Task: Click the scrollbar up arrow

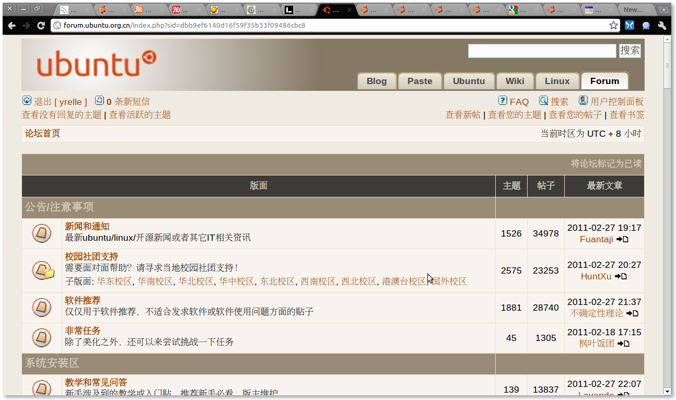Action: point(667,40)
